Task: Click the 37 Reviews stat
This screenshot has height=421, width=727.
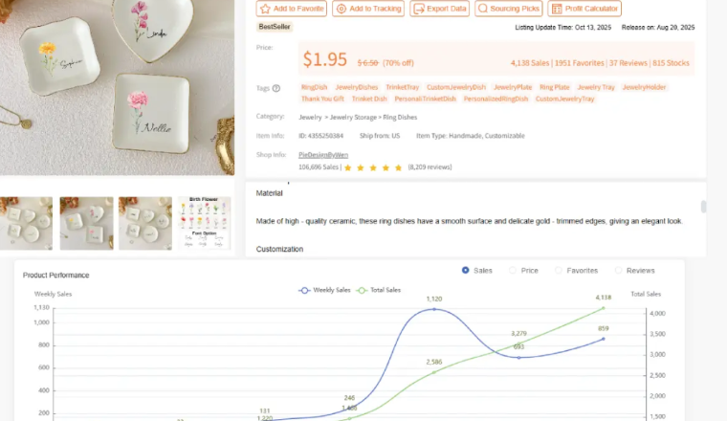Action: (x=628, y=63)
